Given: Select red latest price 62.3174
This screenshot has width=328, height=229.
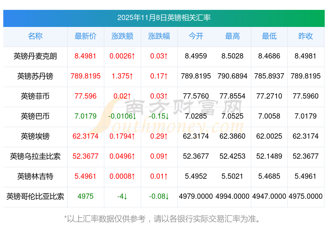Looking at the screenshot, I should [86, 136].
